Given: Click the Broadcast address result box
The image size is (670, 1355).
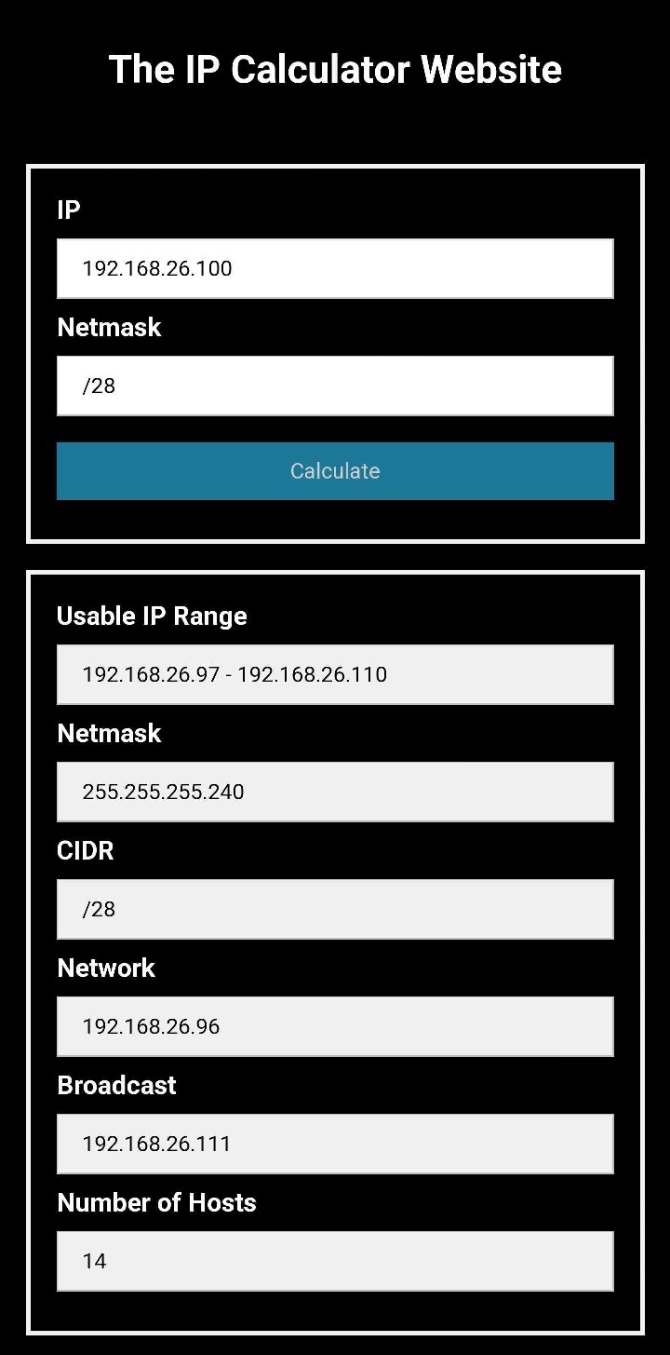Looking at the screenshot, I should point(335,1144).
